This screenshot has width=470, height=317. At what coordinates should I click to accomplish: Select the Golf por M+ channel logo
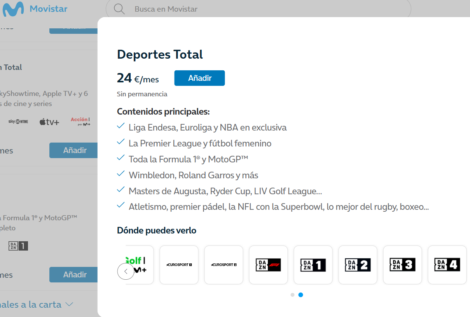[135, 265]
